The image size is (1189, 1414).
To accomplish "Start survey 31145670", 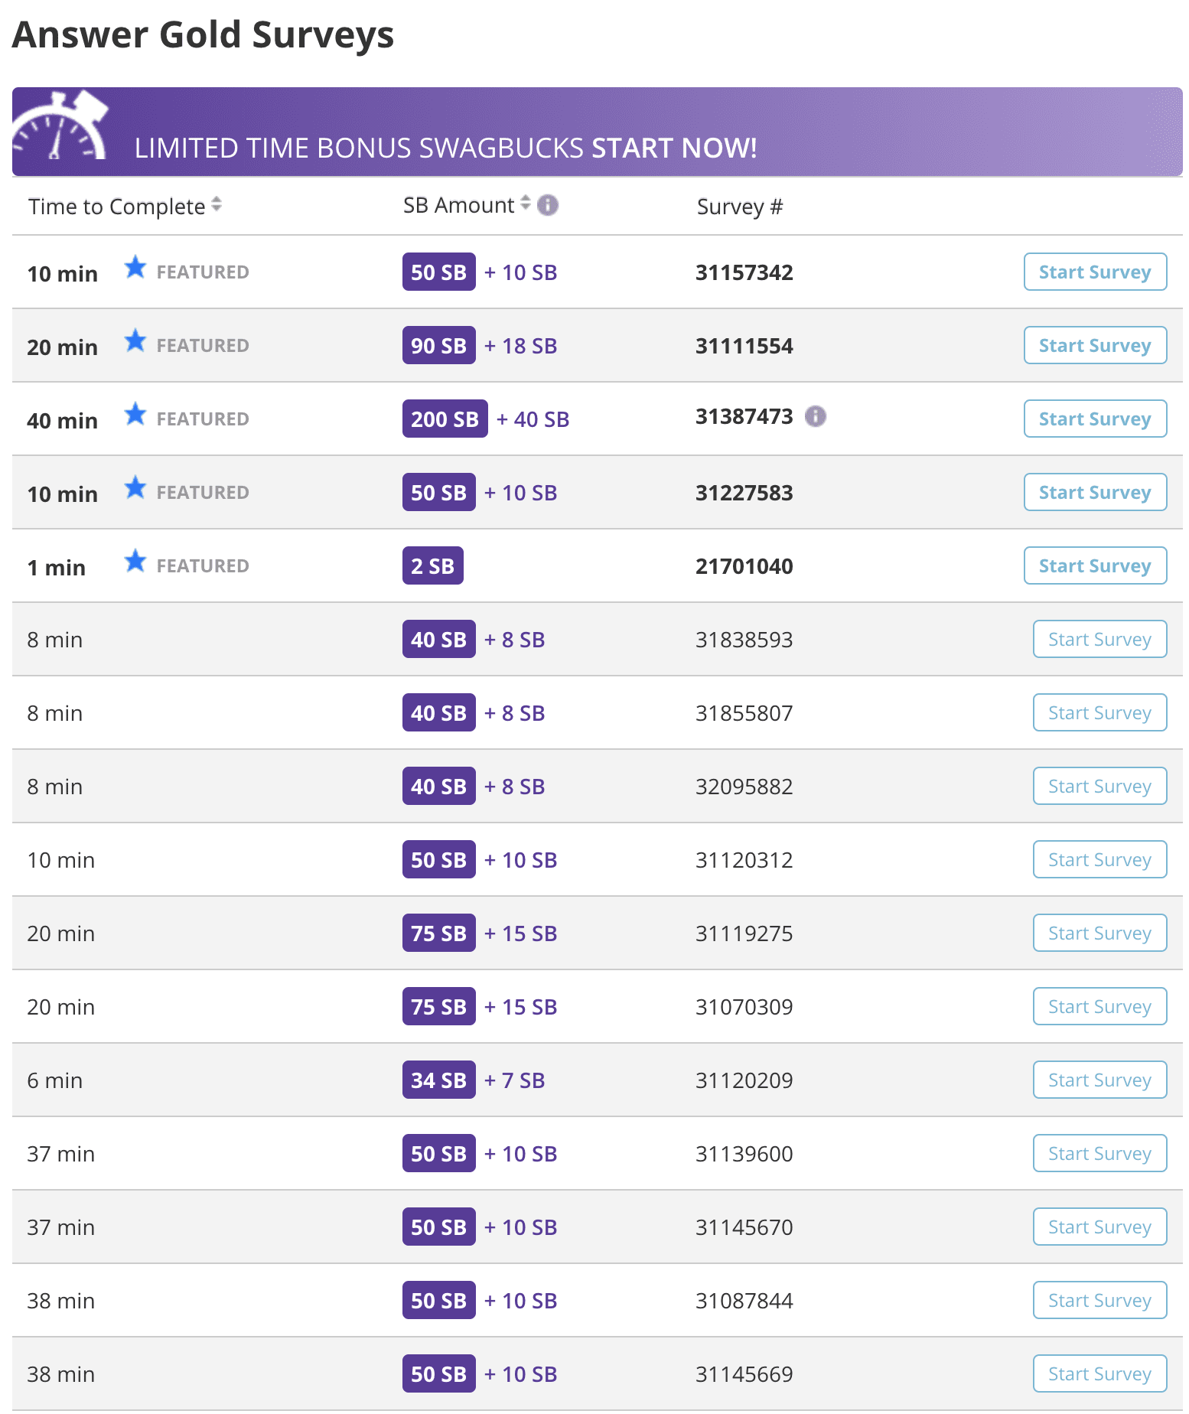I will (x=1099, y=1227).
